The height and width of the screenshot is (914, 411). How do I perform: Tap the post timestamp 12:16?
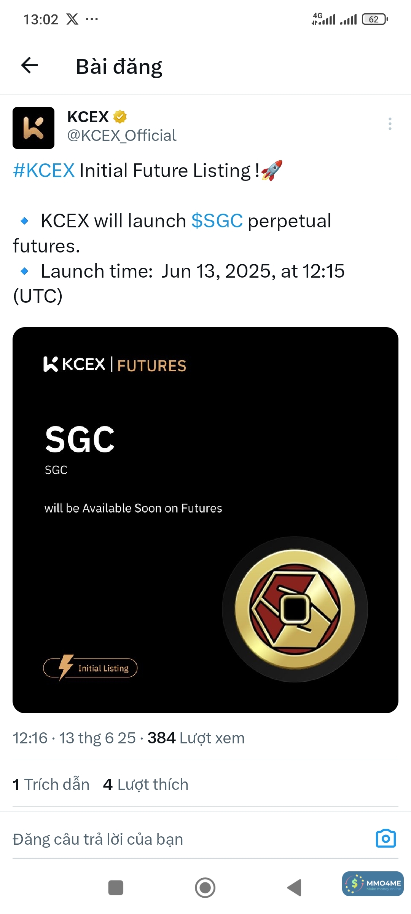pos(30,738)
